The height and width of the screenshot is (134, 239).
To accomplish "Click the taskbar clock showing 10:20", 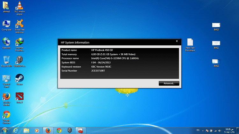I will [x=229, y=131].
